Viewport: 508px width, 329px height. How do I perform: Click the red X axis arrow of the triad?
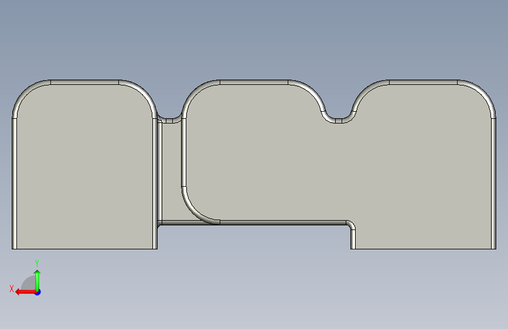[x=25, y=292]
